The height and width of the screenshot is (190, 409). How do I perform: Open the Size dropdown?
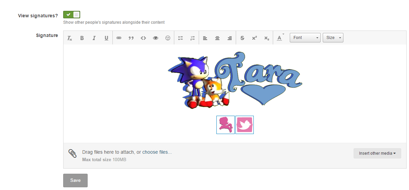coord(333,38)
